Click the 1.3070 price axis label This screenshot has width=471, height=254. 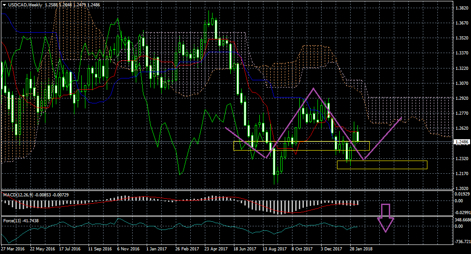pyautogui.click(x=461, y=83)
